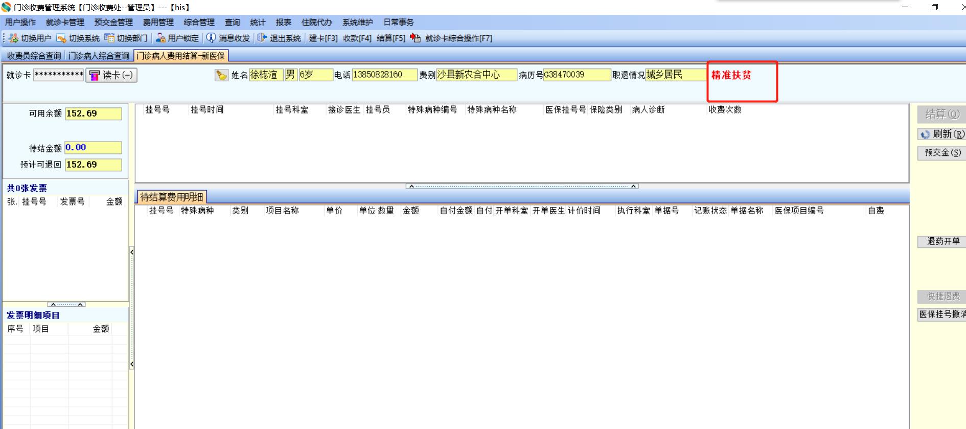The image size is (966, 429).
Task: Click the 读卡(-) button
Action: click(x=111, y=75)
